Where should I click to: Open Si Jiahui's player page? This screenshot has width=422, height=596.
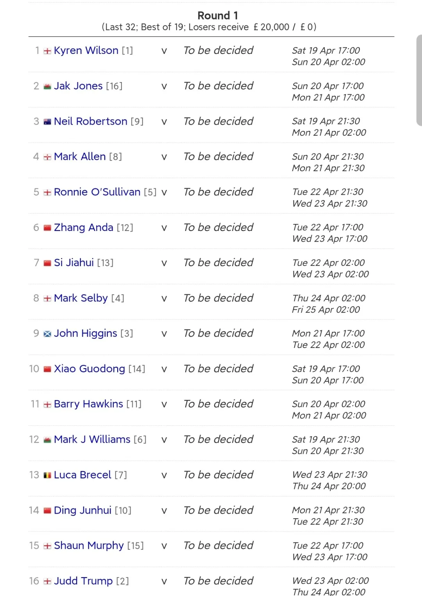click(x=74, y=263)
